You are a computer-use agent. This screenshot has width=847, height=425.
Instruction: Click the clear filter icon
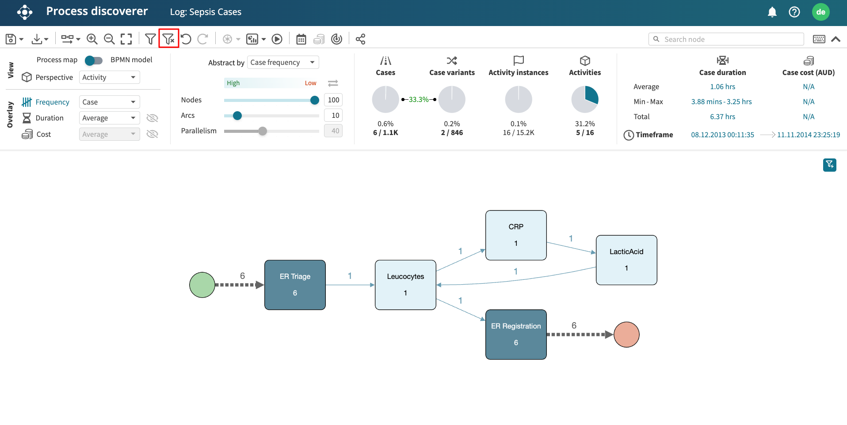point(168,39)
